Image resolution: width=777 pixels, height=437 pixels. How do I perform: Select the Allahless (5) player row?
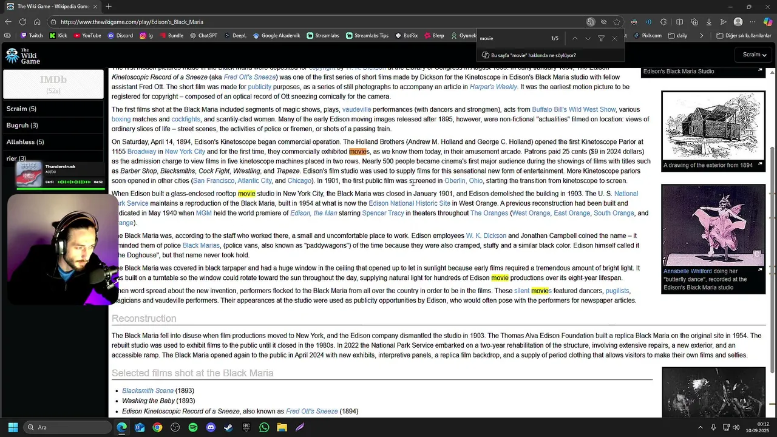pos(53,142)
